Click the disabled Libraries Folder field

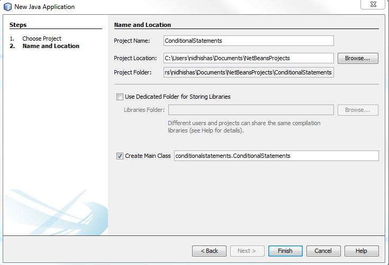click(x=251, y=110)
